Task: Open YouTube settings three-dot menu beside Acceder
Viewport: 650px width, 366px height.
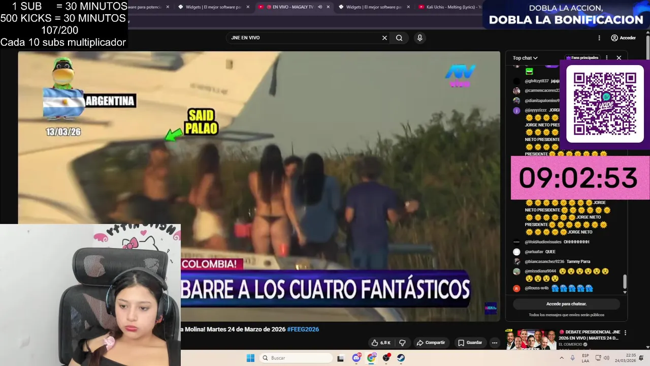Action: [x=599, y=38]
